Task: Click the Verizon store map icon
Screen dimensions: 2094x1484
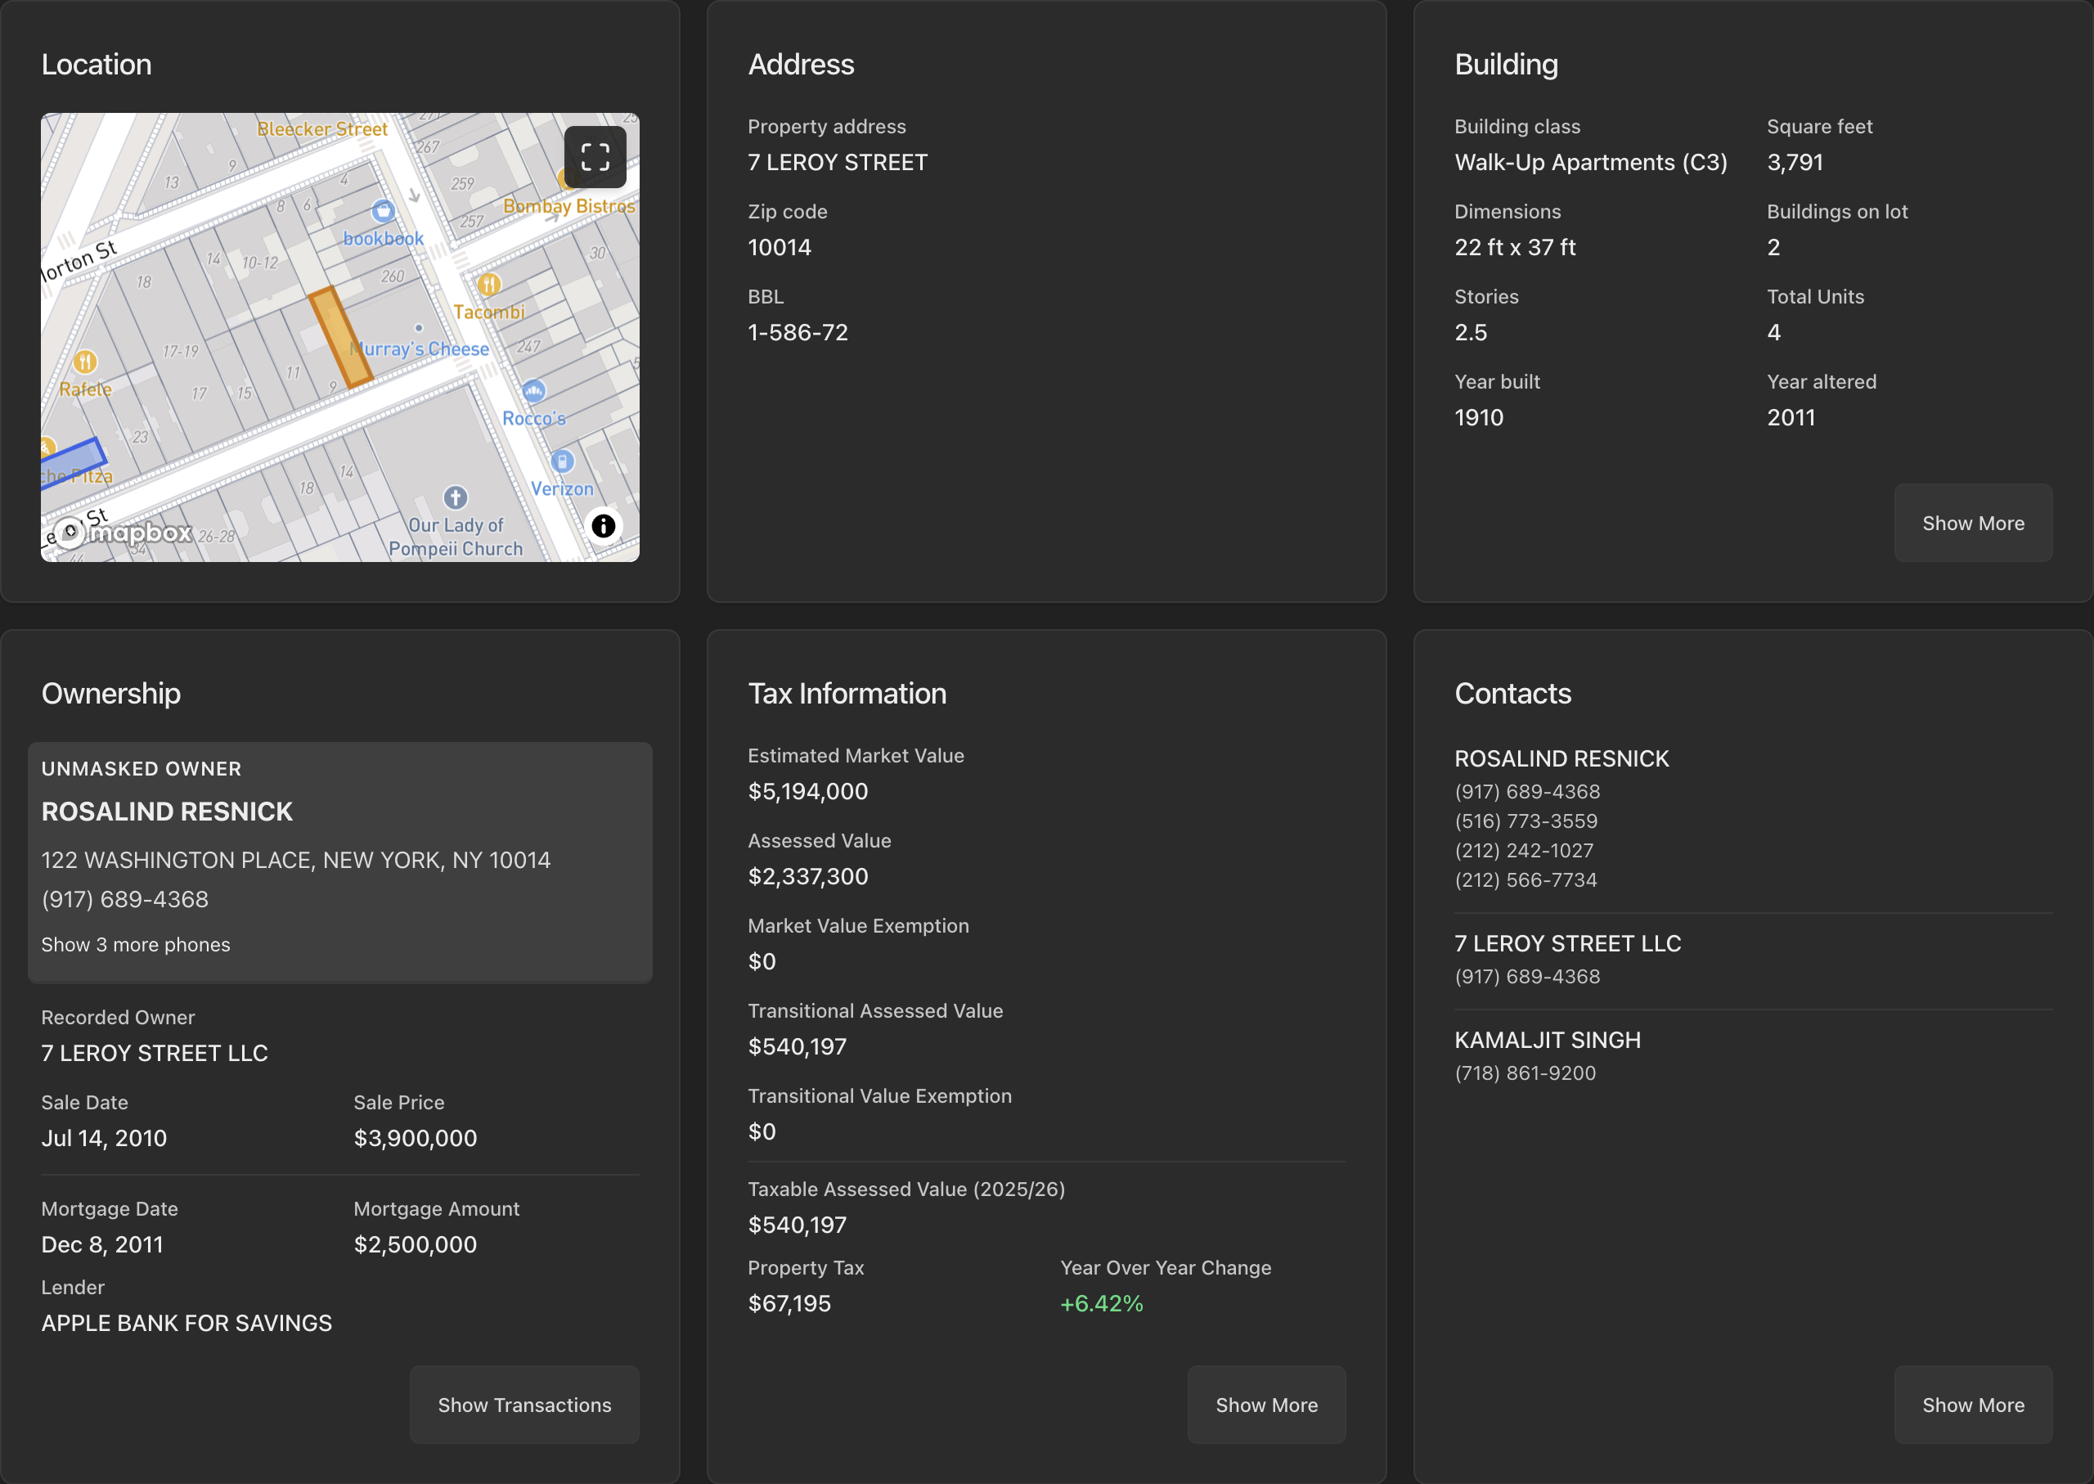Action: [x=563, y=461]
